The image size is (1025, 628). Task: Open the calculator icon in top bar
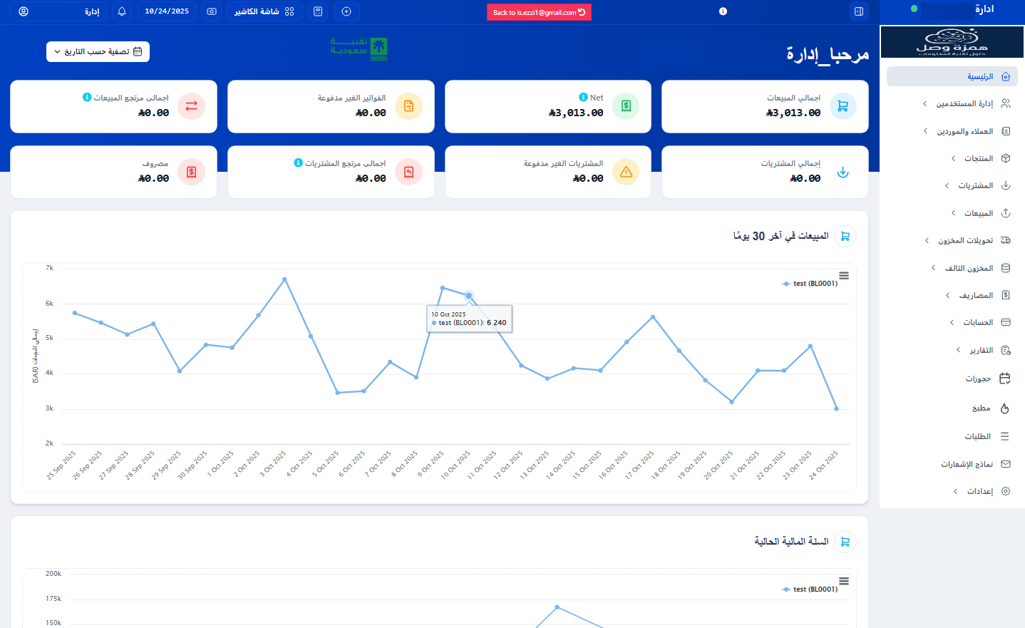coord(318,11)
